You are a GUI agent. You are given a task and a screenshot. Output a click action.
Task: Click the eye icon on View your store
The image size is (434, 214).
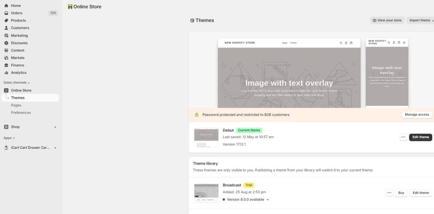374,20
